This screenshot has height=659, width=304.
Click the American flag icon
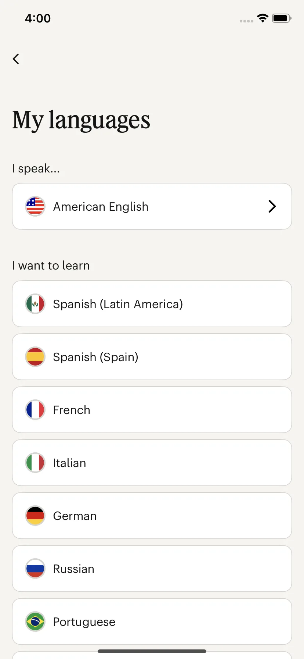pyautogui.click(x=35, y=206)
